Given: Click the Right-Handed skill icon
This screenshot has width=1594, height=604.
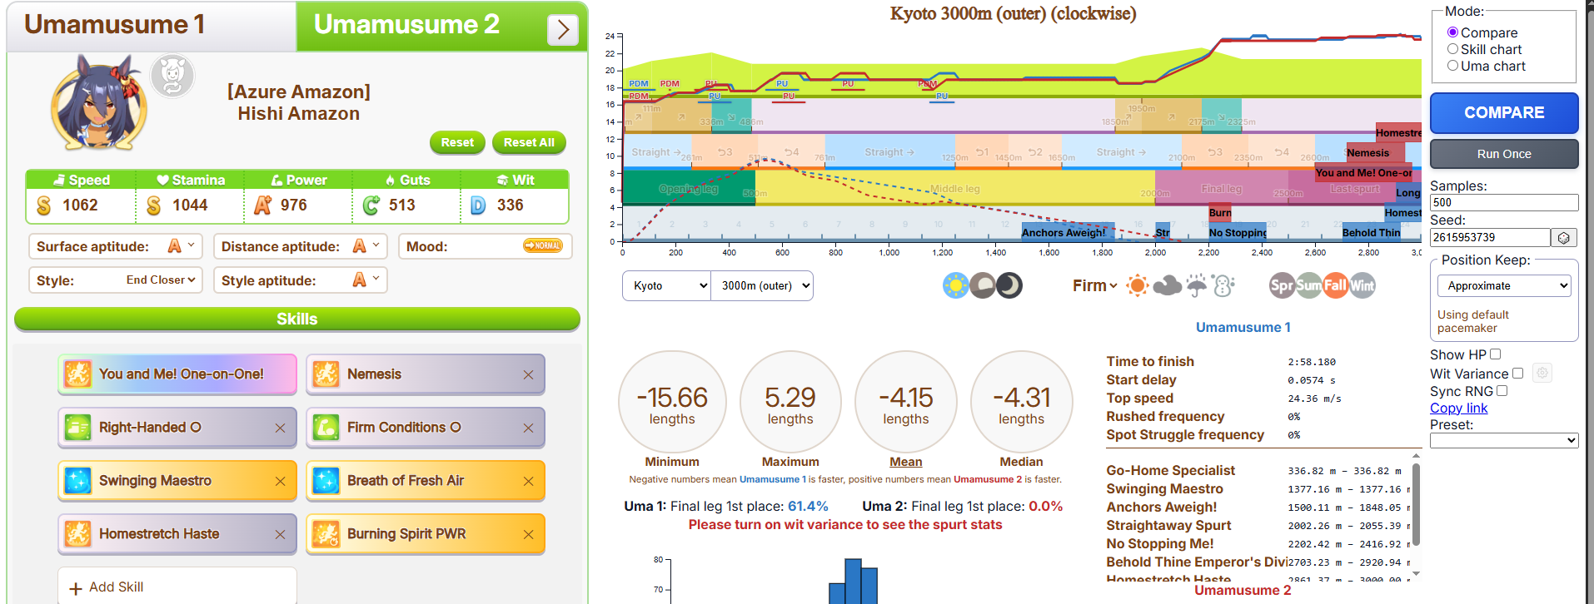Looking at the screenshot, I should [x=78, y=428].
